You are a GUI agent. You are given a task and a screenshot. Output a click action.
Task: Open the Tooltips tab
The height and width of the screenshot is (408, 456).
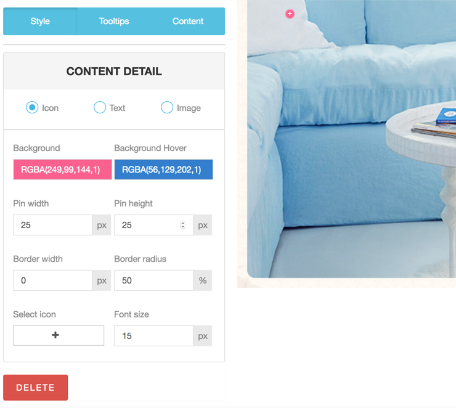(x=114, y=21)
